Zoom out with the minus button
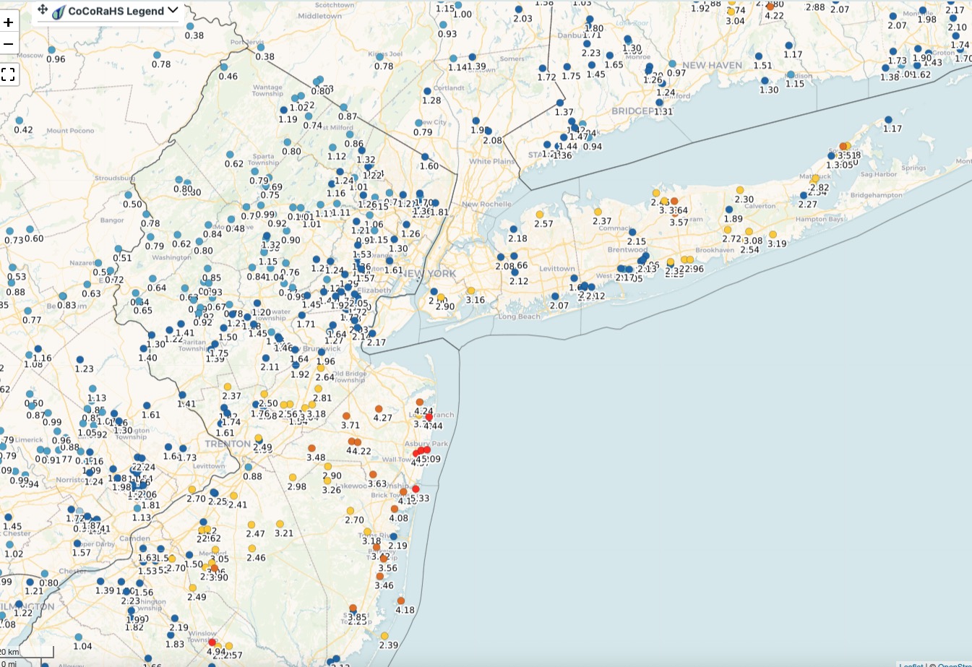Screen dimensions: 972x667 pyautogui.click(x=9, y=44)
